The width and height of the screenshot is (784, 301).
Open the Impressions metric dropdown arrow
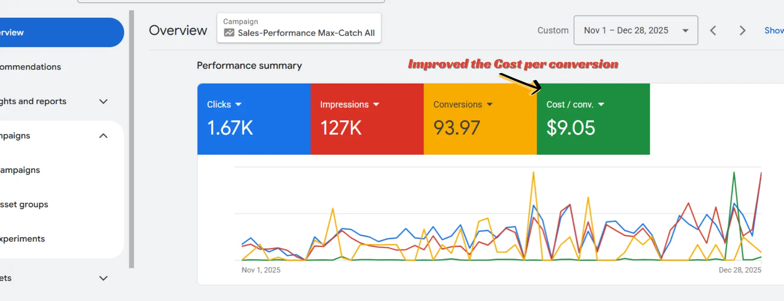click(376, 105)
